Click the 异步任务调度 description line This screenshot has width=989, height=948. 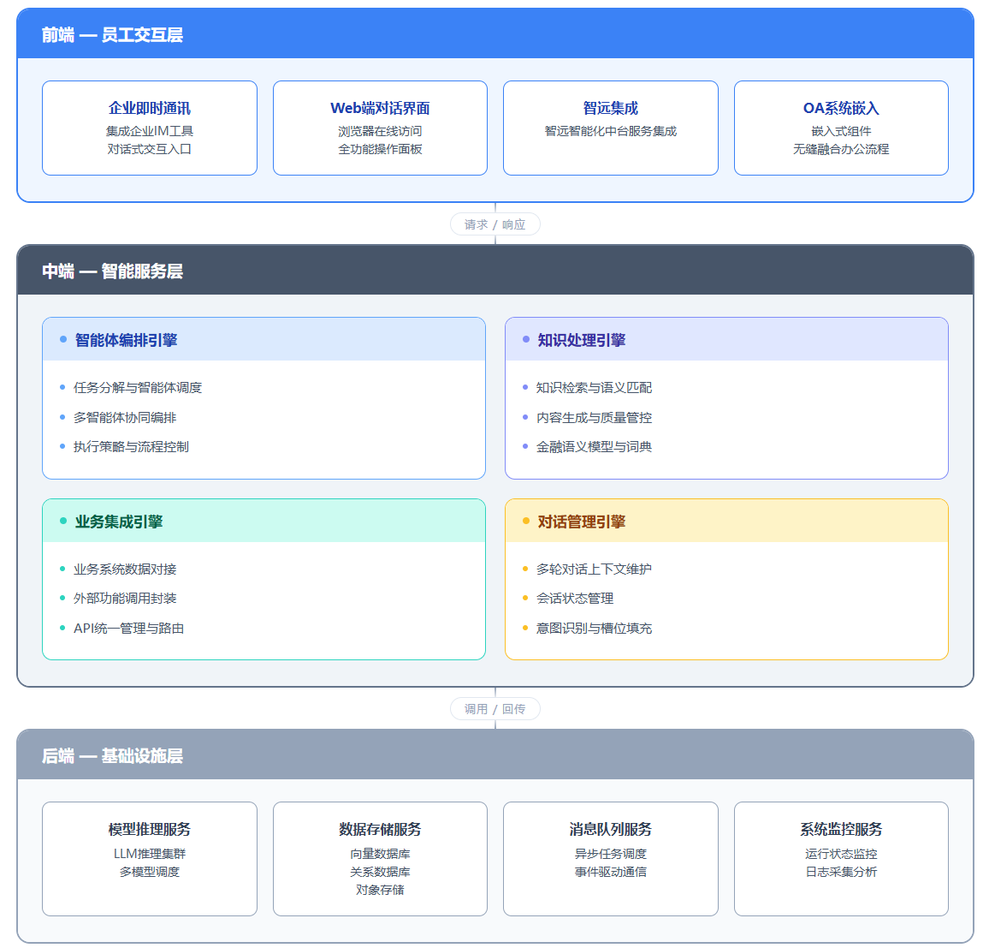pos(611,854)
